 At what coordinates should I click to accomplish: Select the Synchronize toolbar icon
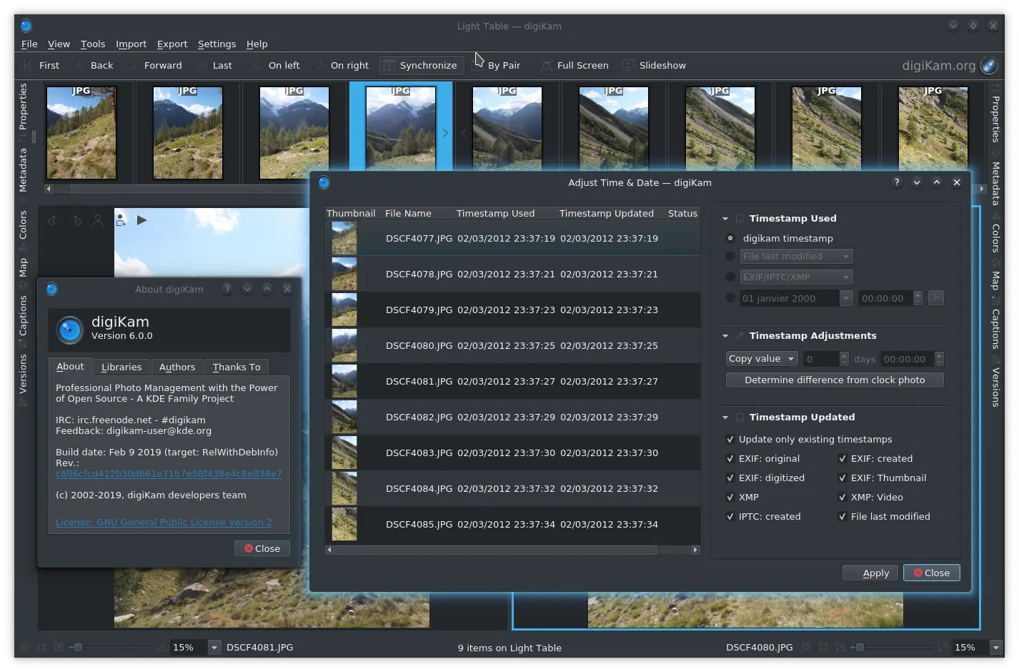389,65
